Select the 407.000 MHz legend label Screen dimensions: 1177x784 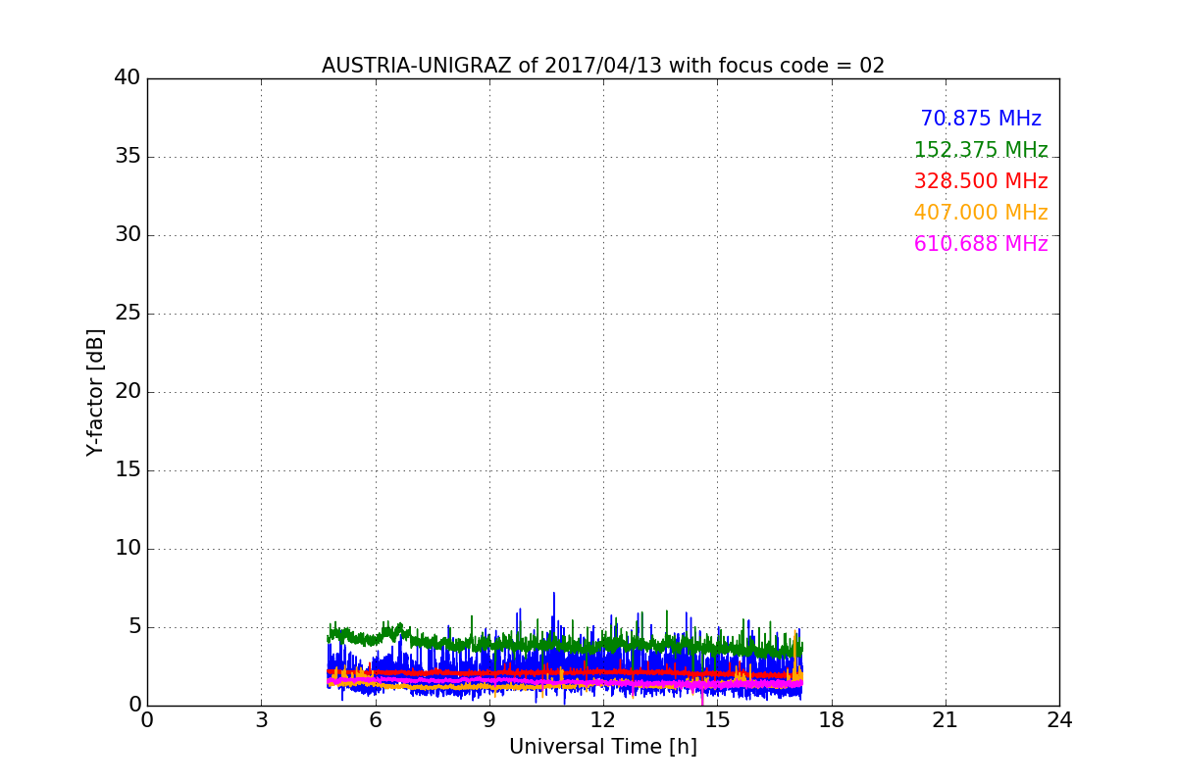(981, 213)
